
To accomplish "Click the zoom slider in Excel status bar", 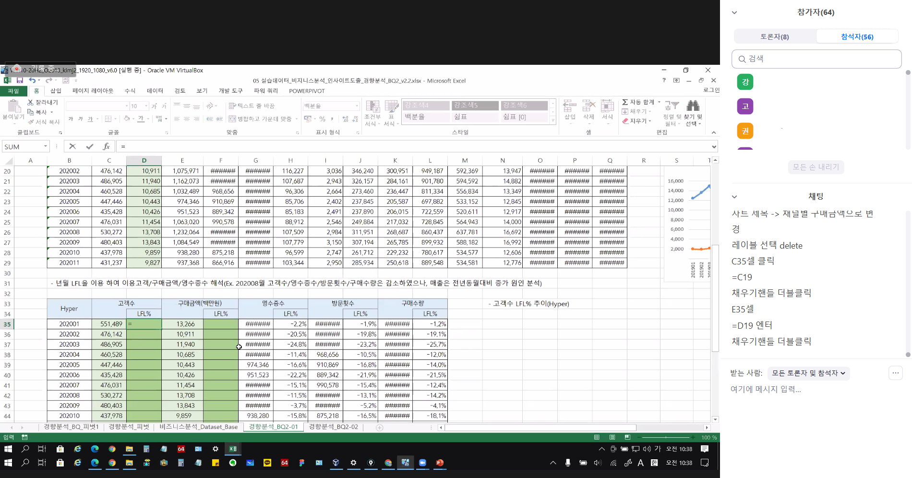I will pos(666,437).
